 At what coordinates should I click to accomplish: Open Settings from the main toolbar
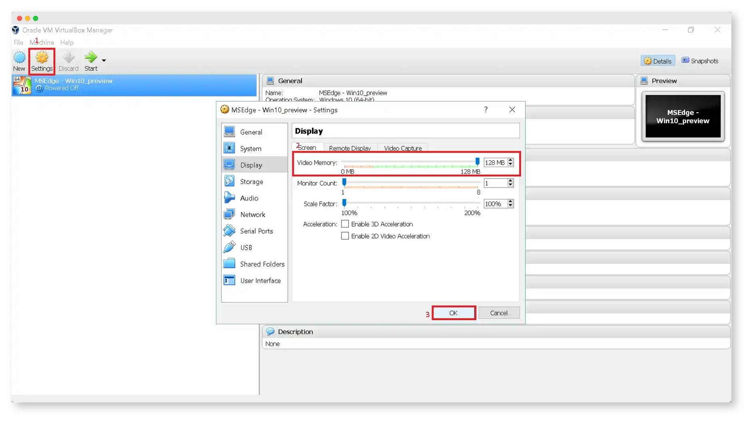coord(42,61)
